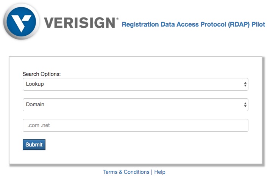The width and height of the screenshot is (270, 178).
Task: Click the VERISIGN wordmark text
Action: click(x=79, y=23)
